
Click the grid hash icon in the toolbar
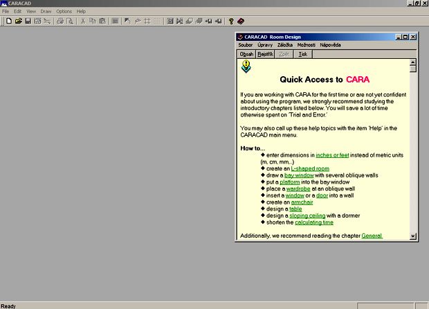[147, 21]
